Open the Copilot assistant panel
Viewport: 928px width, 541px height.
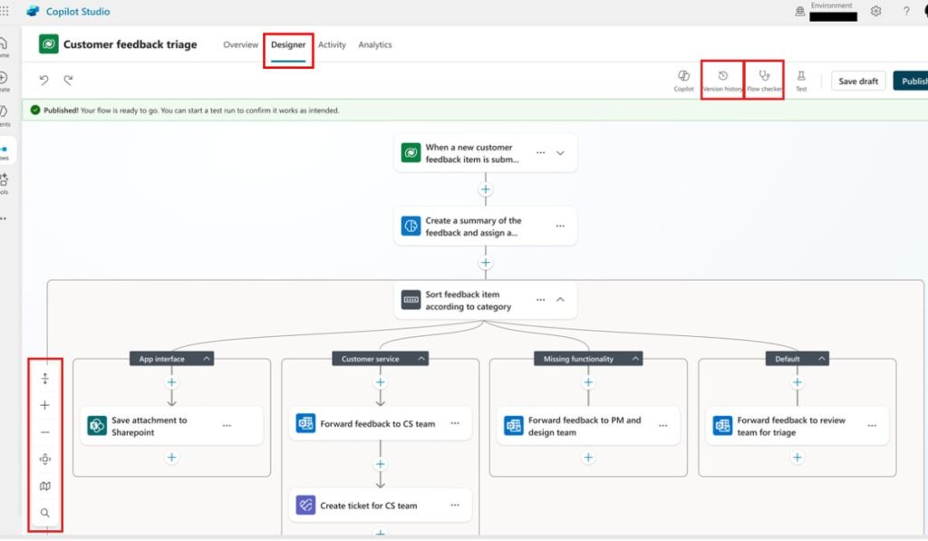[x=683, y=81]
